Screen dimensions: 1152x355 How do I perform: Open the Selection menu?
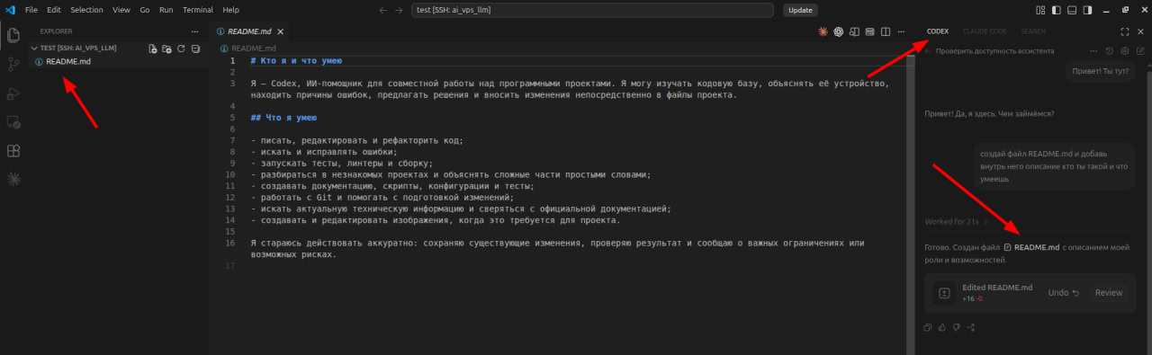point(87,10)
